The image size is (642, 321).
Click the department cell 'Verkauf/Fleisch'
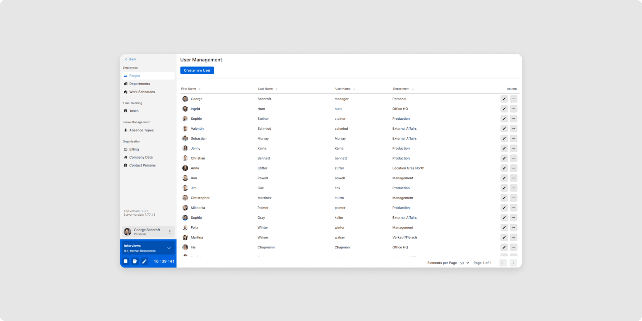404,237
